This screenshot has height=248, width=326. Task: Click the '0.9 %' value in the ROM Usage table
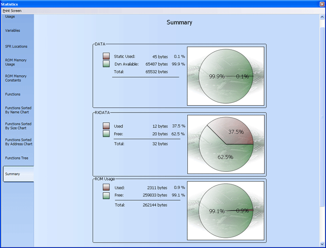179,188
